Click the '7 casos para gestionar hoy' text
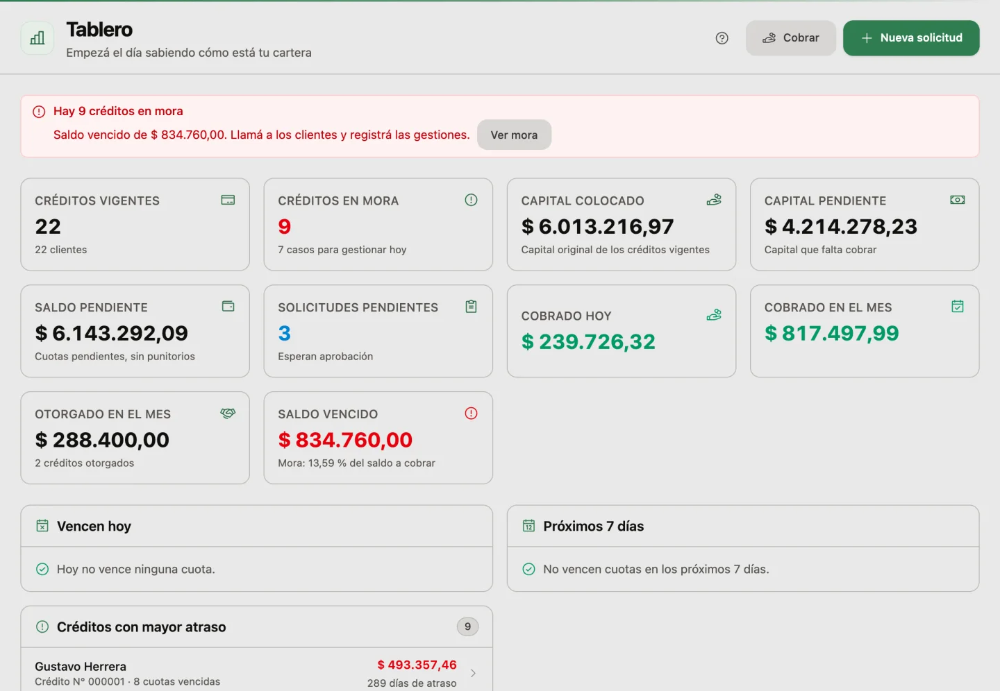1000x691 pixels. 342,250
